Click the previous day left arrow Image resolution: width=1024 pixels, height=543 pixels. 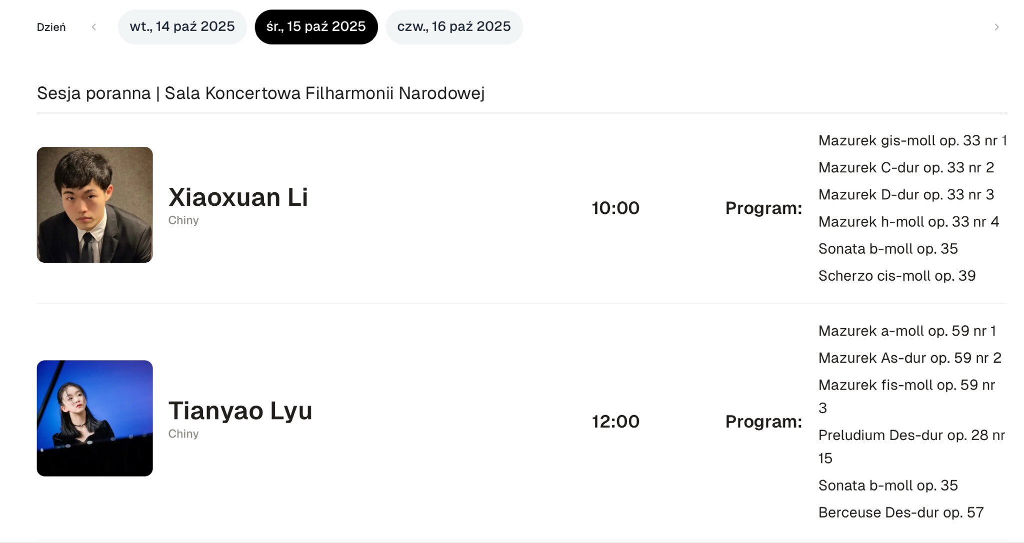(94, 27)
